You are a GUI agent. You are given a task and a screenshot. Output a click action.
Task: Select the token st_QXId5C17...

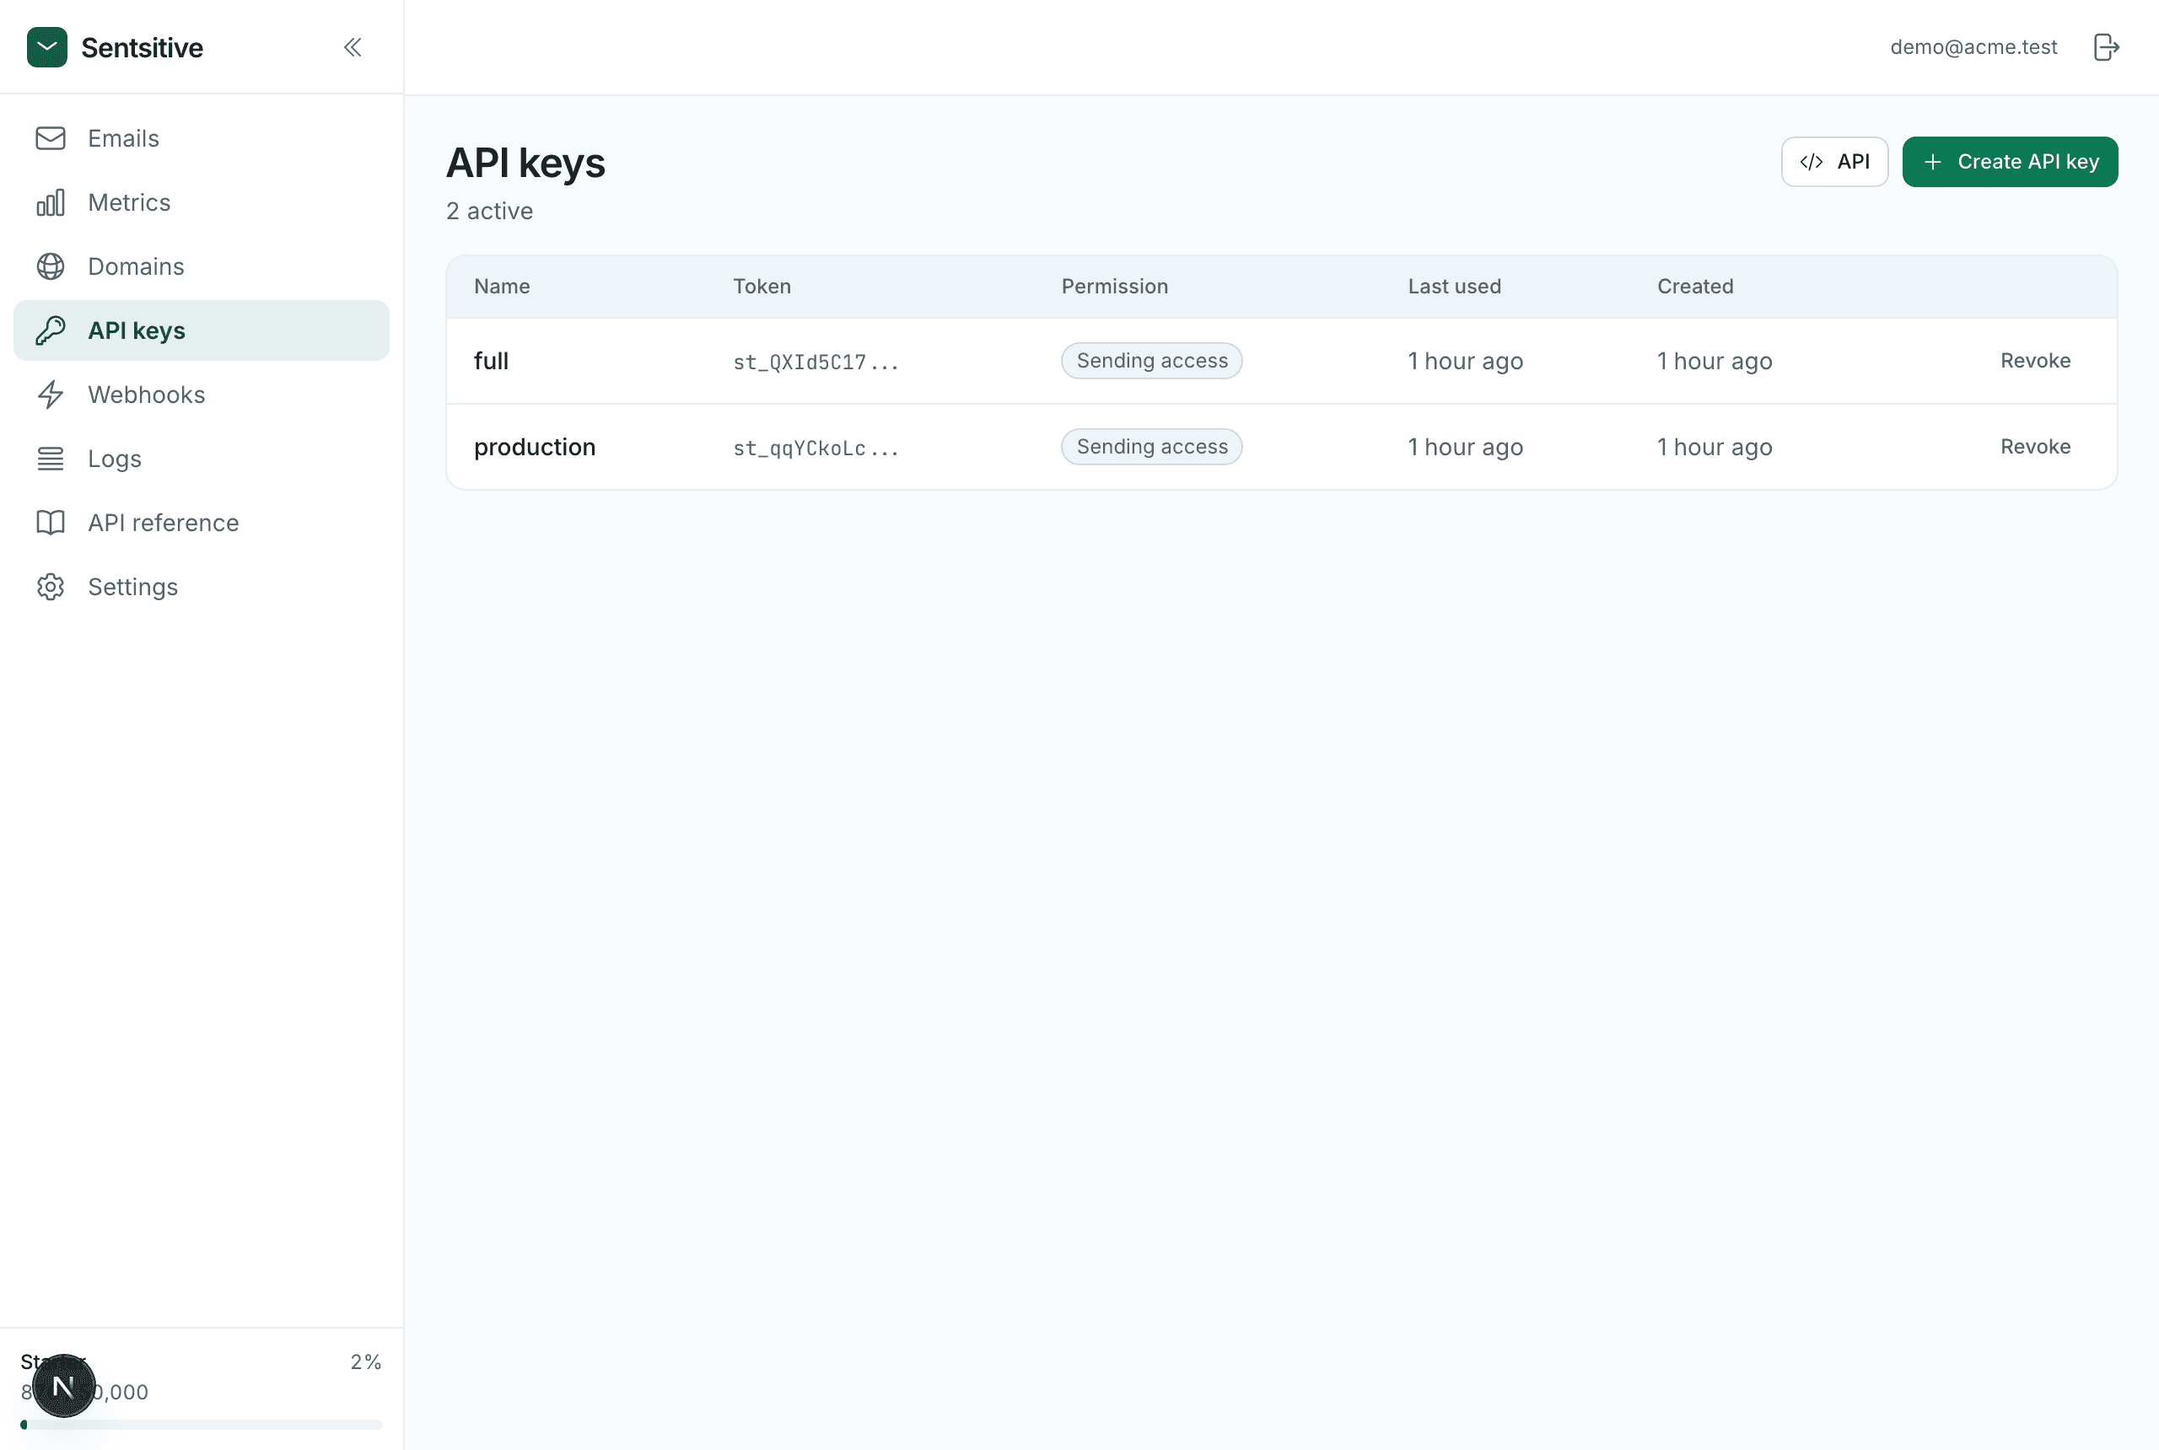(x=816, y=362)
